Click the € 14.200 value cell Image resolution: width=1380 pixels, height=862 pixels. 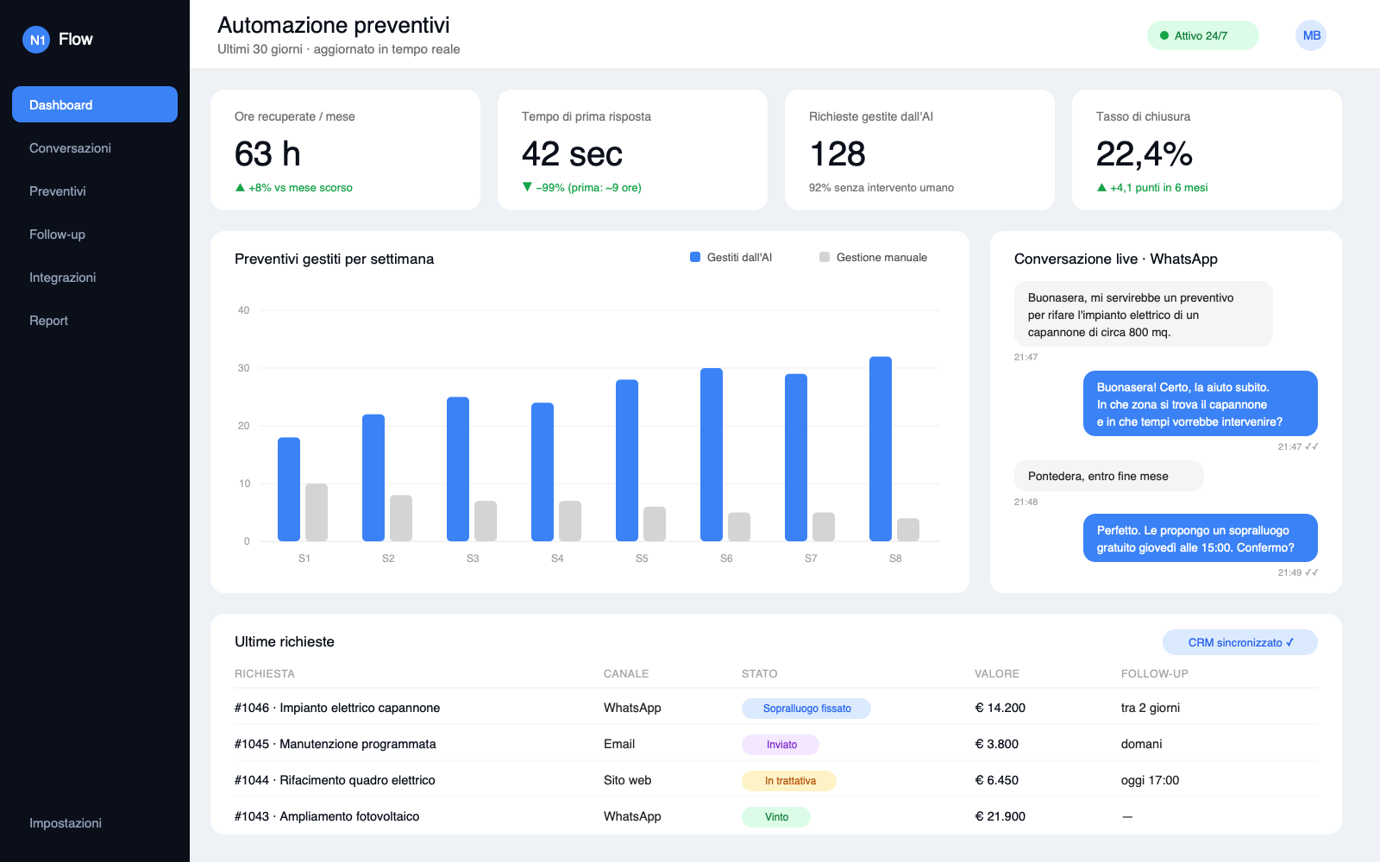(1000, 708)
